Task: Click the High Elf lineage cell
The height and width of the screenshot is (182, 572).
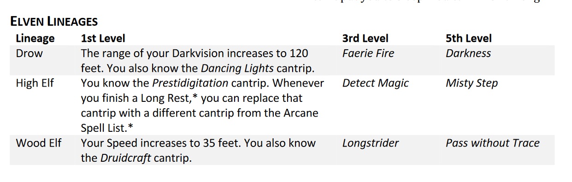Action: click(x=35, y=83)
